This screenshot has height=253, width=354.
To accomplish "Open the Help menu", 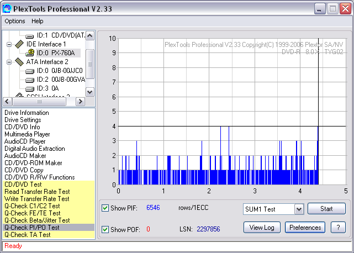I will pos(37,21).
